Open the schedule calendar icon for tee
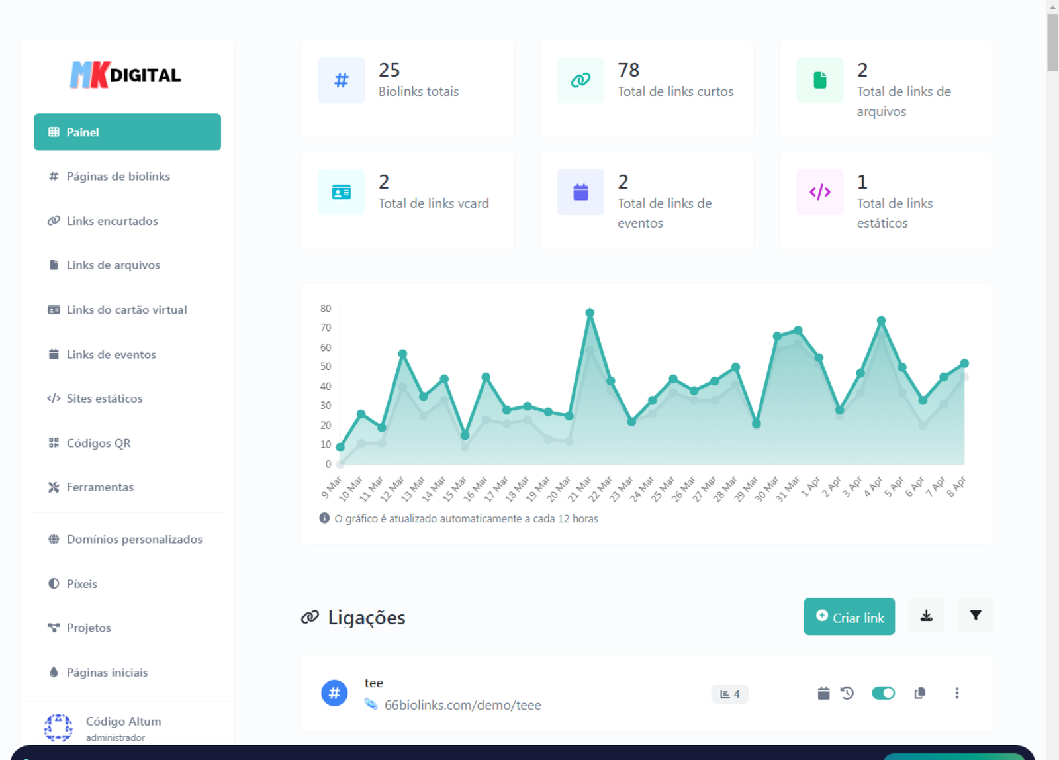1059x760 pixels. click(823, 693)
